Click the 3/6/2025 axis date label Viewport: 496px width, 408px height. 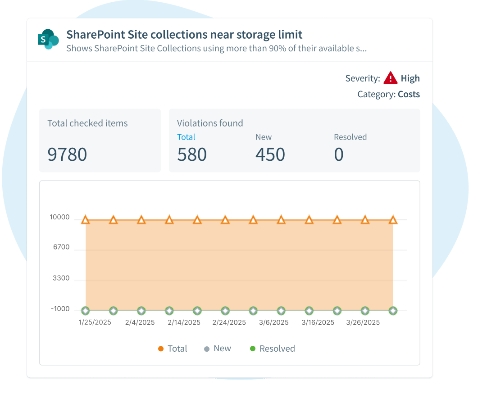click(x=273, y=322)
